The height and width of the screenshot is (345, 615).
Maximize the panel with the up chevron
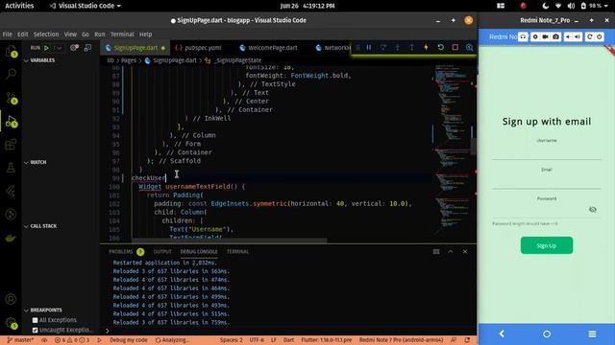tap(451, 251)
